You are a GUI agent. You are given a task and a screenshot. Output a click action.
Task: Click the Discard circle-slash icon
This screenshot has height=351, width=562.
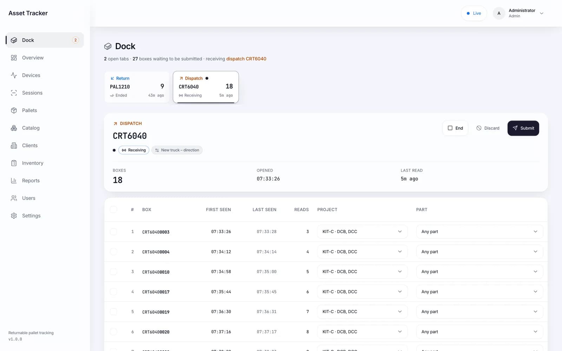pyautogui.click(x=479, y=128)
